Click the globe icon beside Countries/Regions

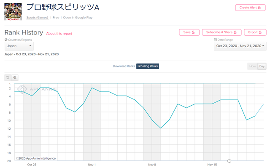pos(6,40)
